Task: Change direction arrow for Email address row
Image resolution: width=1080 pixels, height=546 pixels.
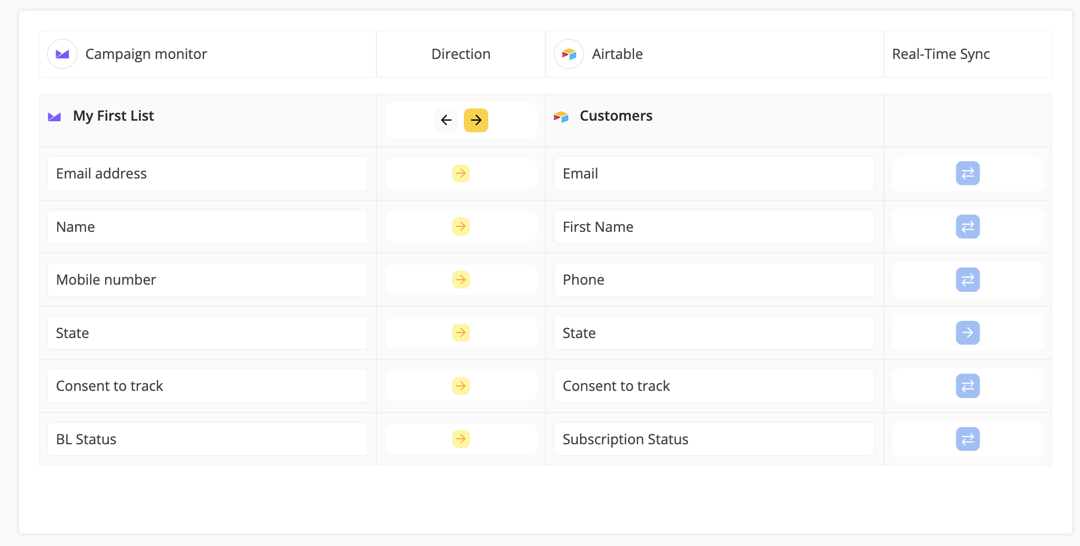Action: [x=461, y=173]
